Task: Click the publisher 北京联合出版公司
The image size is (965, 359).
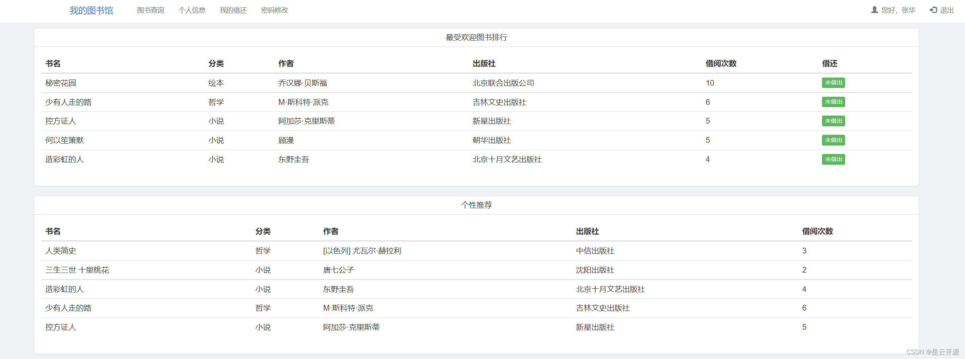Action: [x=503, y=83]
